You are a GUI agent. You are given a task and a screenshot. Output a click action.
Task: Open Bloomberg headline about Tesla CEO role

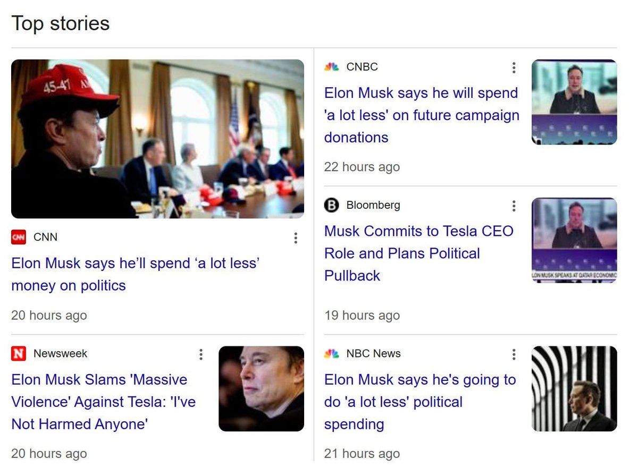tap(418, 253)
